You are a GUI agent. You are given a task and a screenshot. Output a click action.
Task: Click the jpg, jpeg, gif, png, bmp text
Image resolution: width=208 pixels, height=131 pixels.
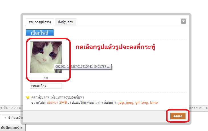(x=138, y=103)
